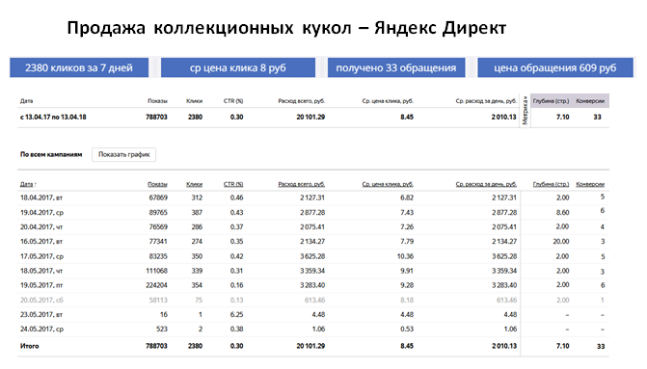Viewport: 647px width, 369px height.
Task: Select the 2380 кликов за 7 дней banner
Action: (x=79, y=67)
